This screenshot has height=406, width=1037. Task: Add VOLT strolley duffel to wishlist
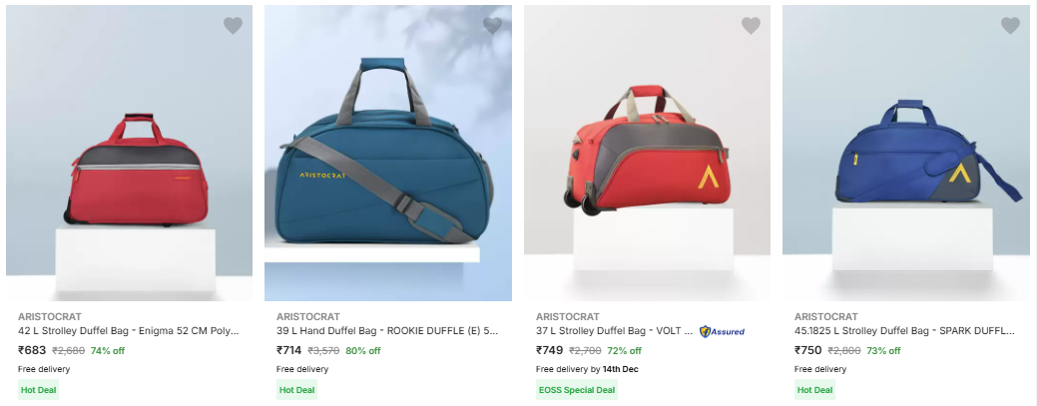tap(751, 26)
